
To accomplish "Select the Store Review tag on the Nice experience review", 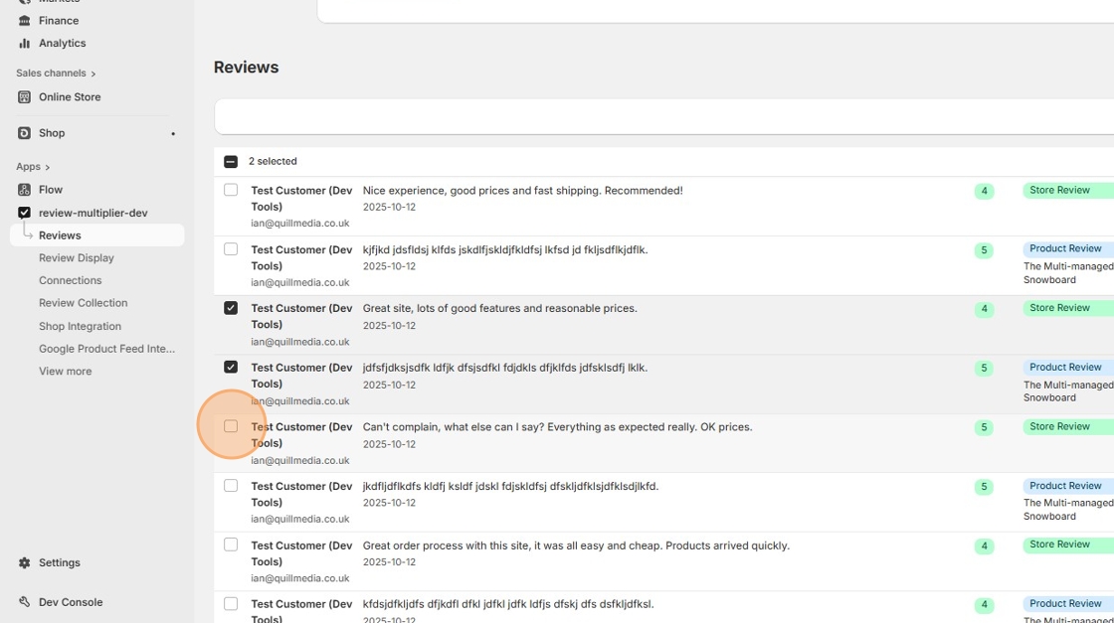I will [1062, 190].
